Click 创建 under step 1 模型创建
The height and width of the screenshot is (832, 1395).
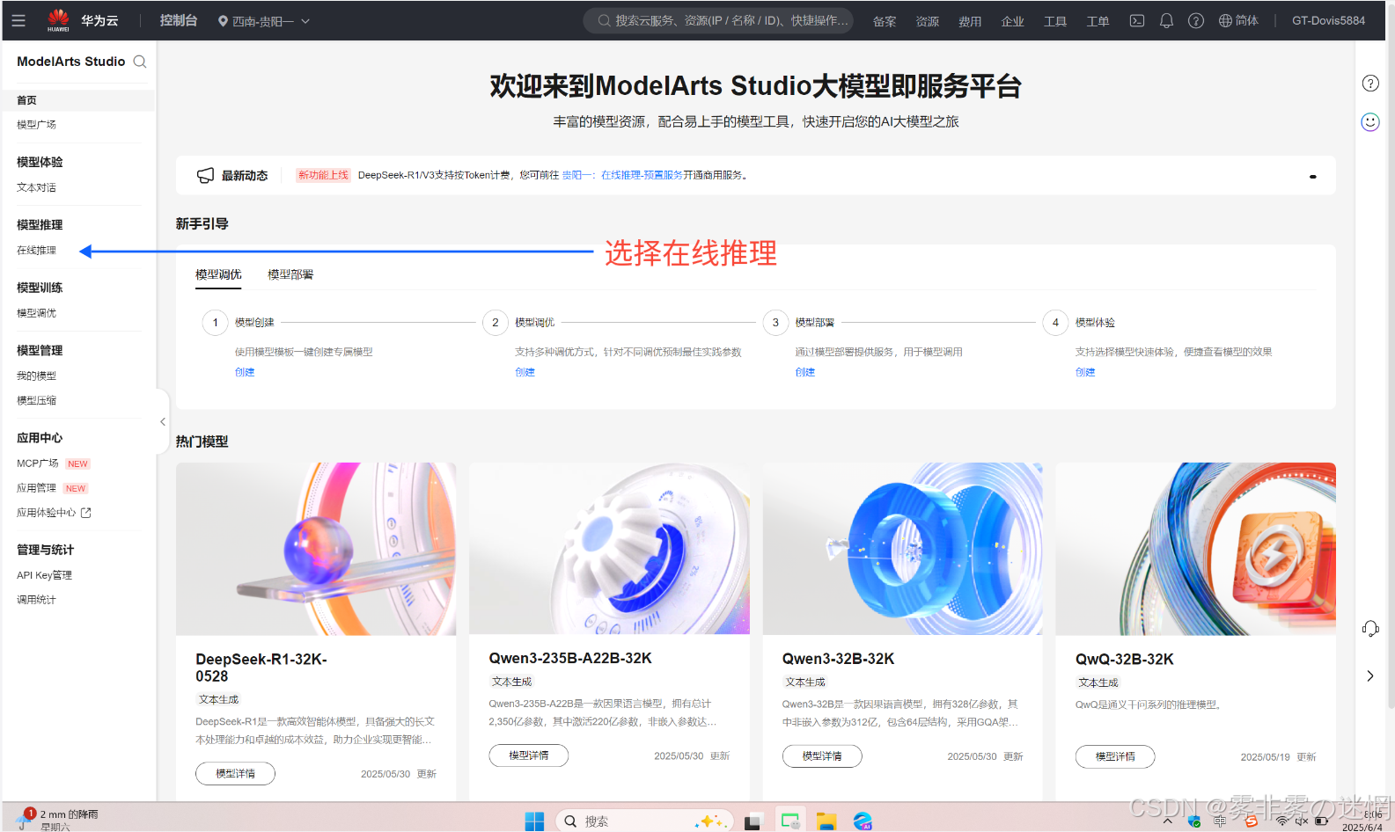pyautogui.click(x=245, y=372)
